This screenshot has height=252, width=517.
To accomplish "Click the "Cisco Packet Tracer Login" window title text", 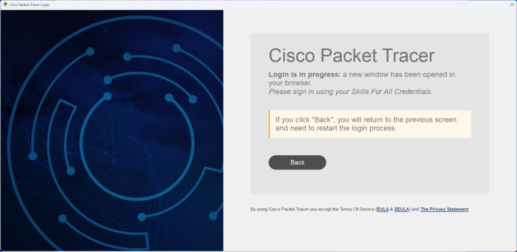I will click(x=29, y=5).
